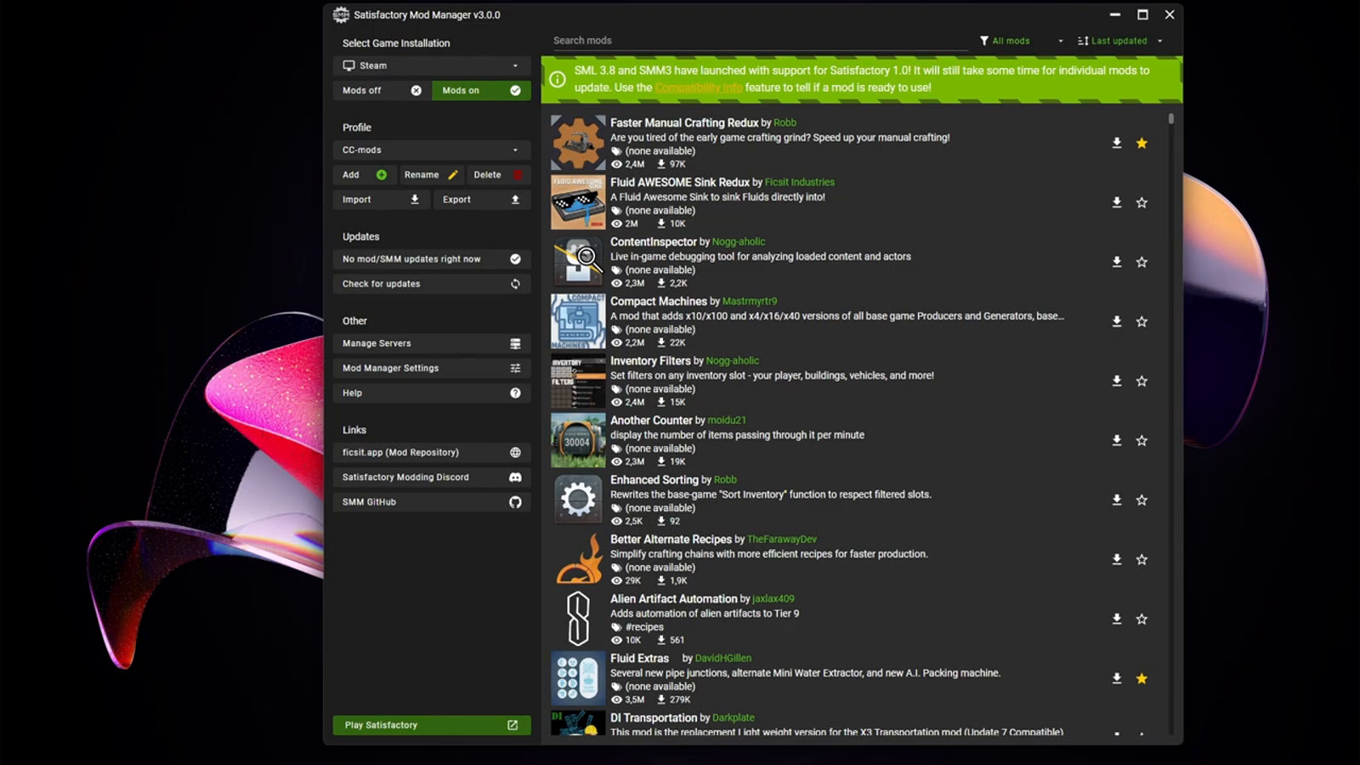Rename the current profile
The width and height of the screenshot is (1360, 765).
pyautogui.click(x=431, y=174)
